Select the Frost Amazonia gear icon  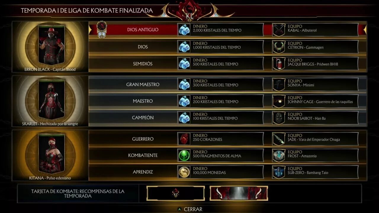279,156
